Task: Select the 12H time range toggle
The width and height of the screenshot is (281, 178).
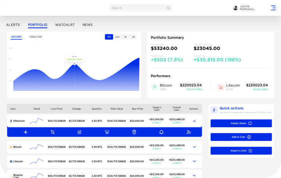Action: (x=109, y=37)
